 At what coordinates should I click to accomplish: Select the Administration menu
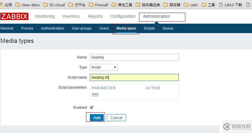click(x=156, y=16)
